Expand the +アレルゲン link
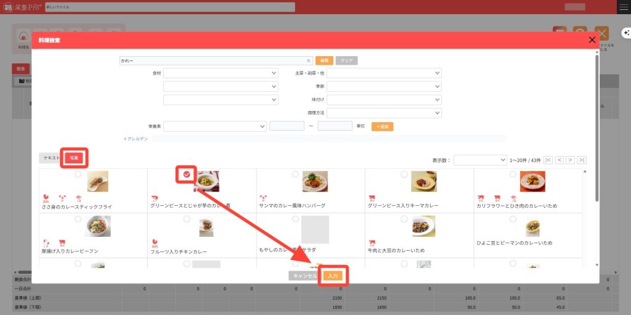 136,139
